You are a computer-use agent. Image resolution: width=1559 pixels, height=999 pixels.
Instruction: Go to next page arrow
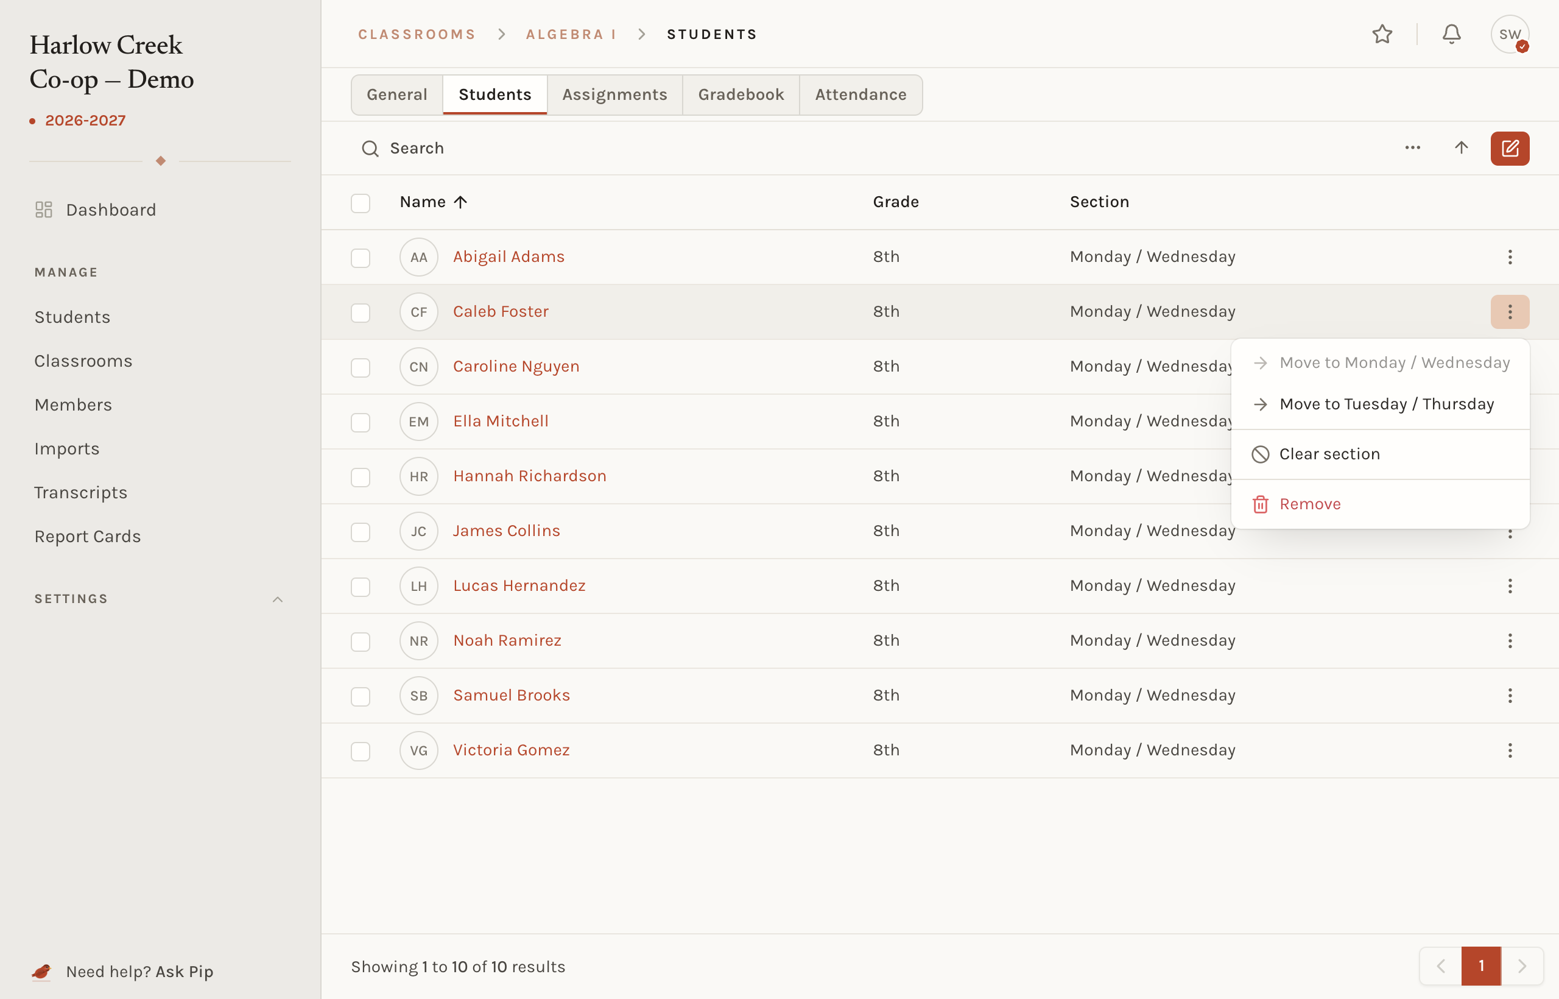click(x=1522, y=966)
